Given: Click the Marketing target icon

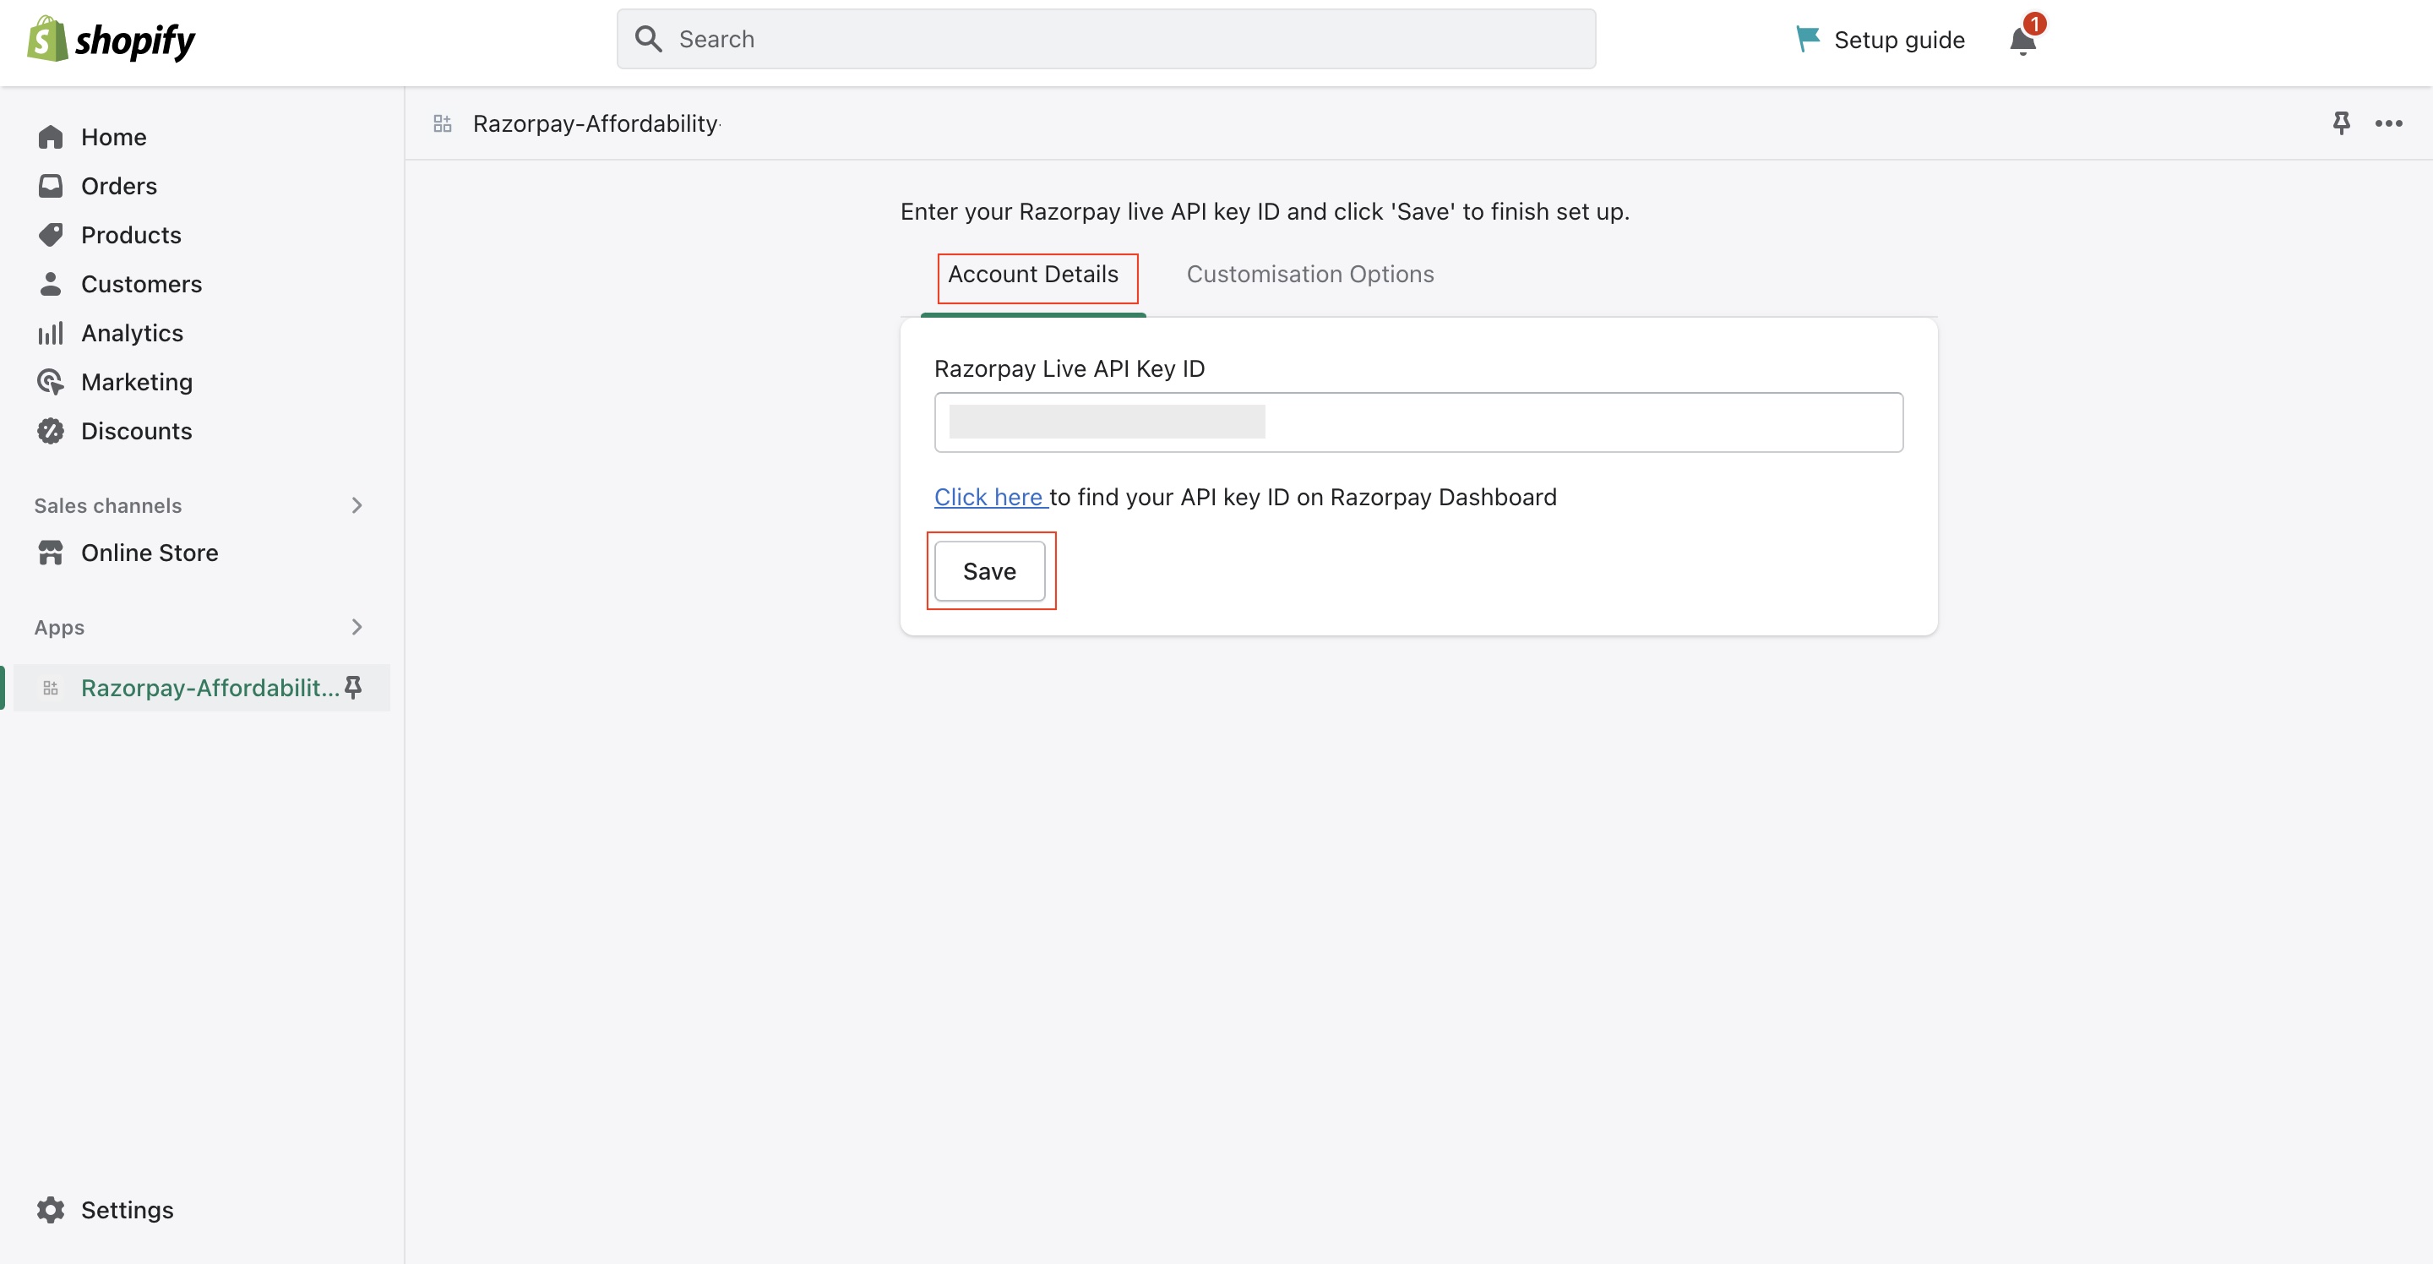Looking at the screenshot, I should [50, 383].
